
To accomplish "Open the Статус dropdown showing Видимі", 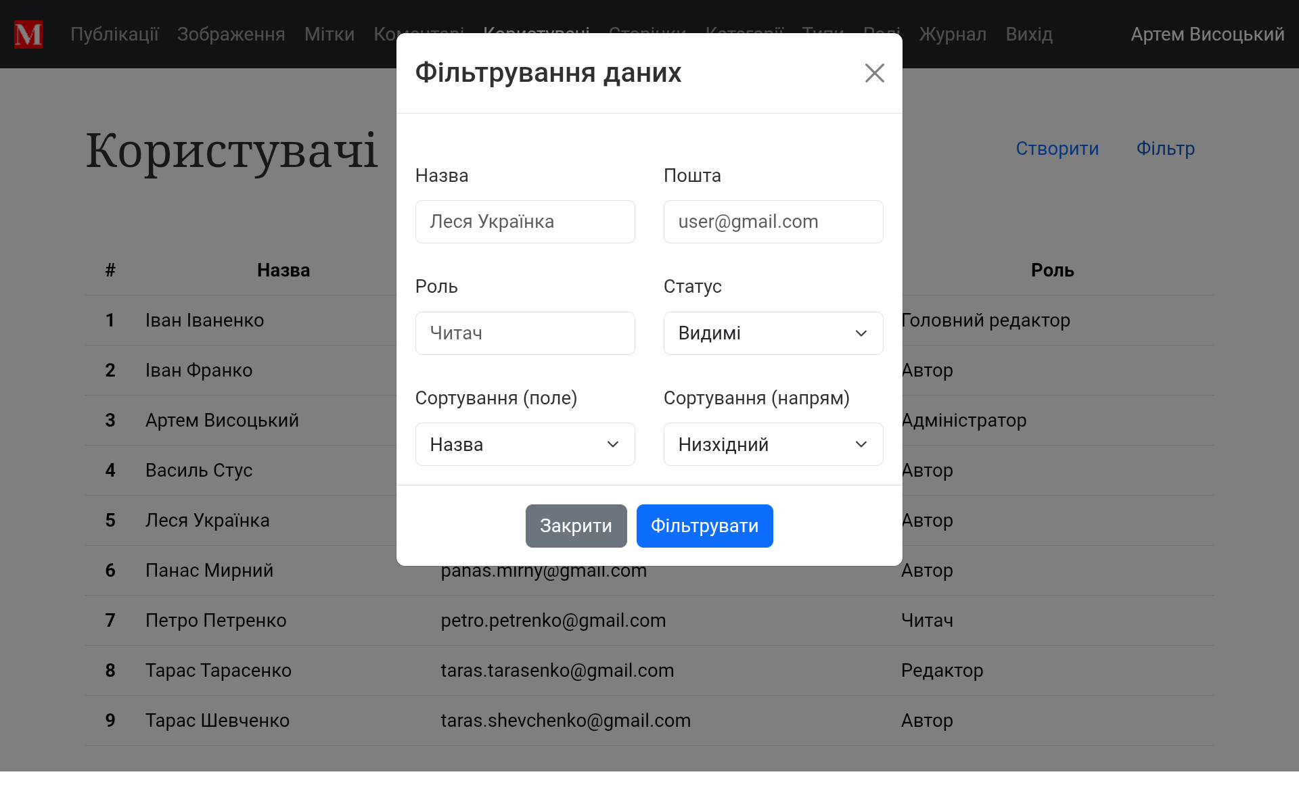I will (x=773, y=333).
